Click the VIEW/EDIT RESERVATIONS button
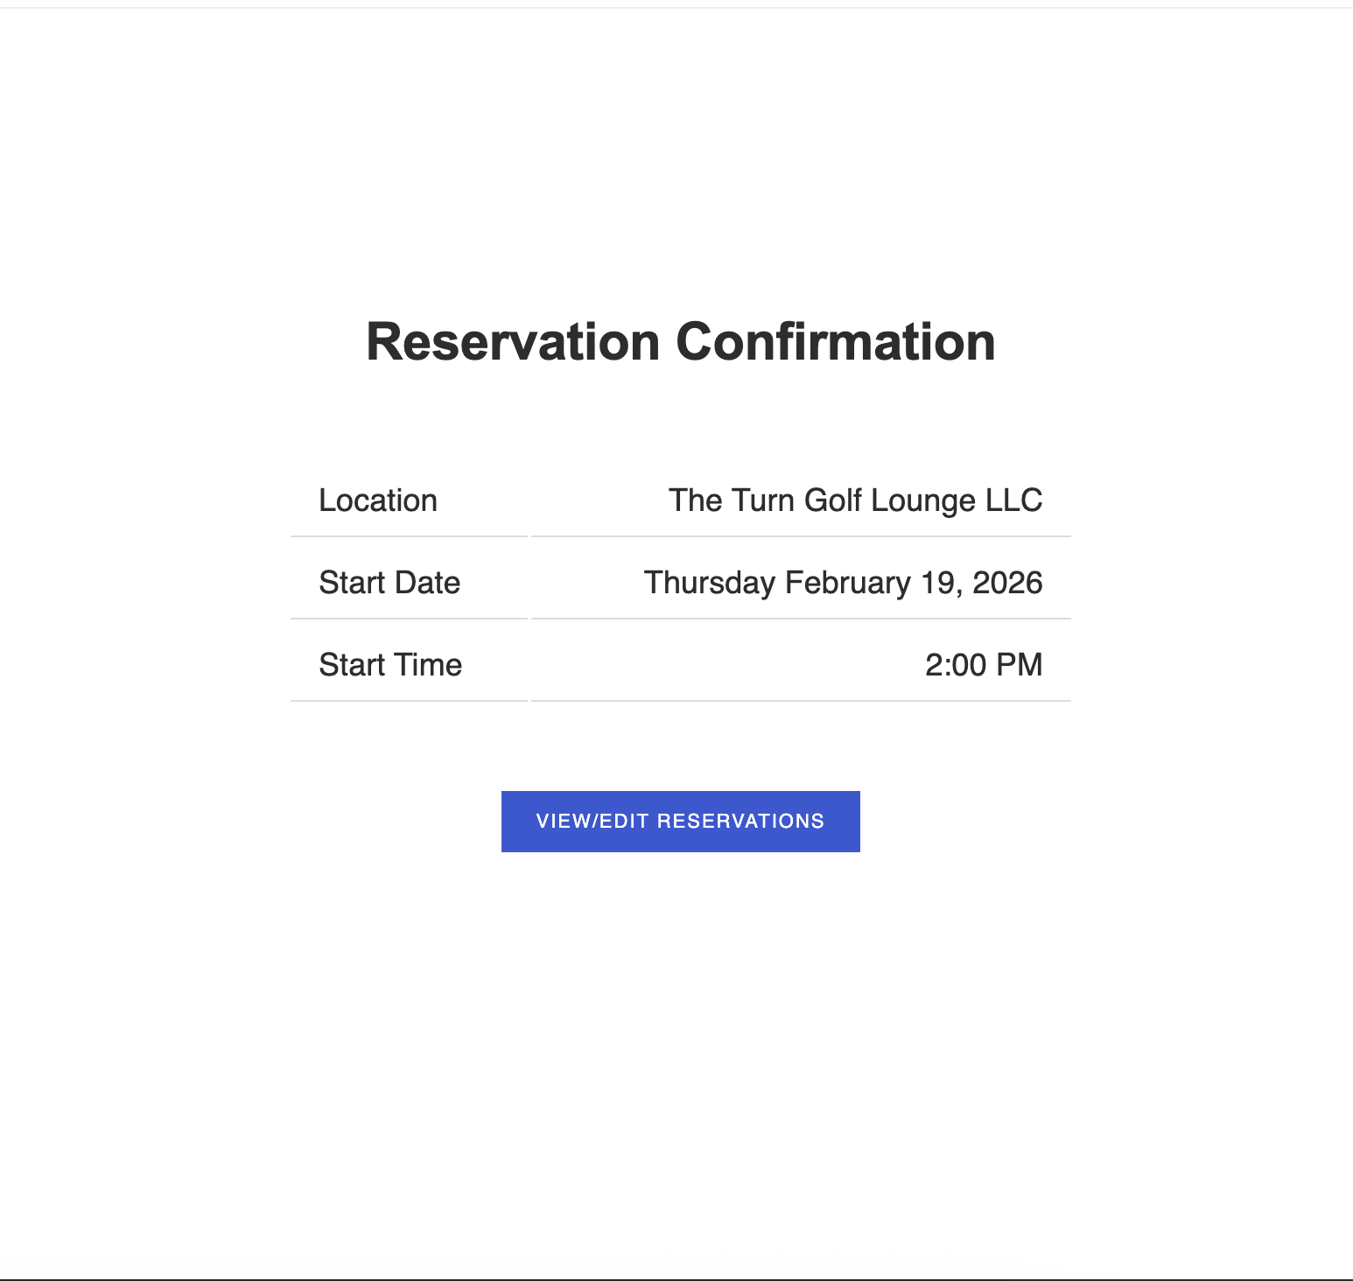 [680, 821]
